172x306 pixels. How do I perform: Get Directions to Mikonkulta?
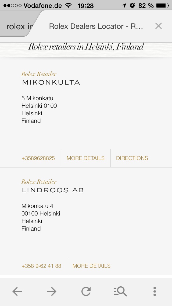tap(132, 158)
